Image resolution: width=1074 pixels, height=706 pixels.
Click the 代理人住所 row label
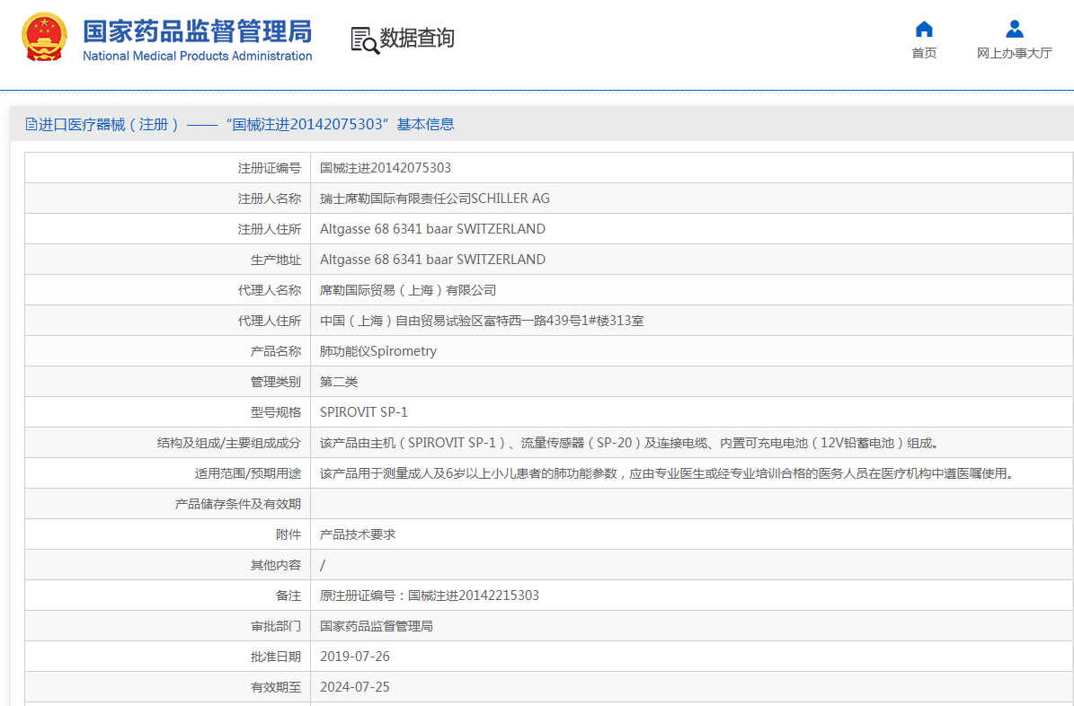tap(270, 321)
